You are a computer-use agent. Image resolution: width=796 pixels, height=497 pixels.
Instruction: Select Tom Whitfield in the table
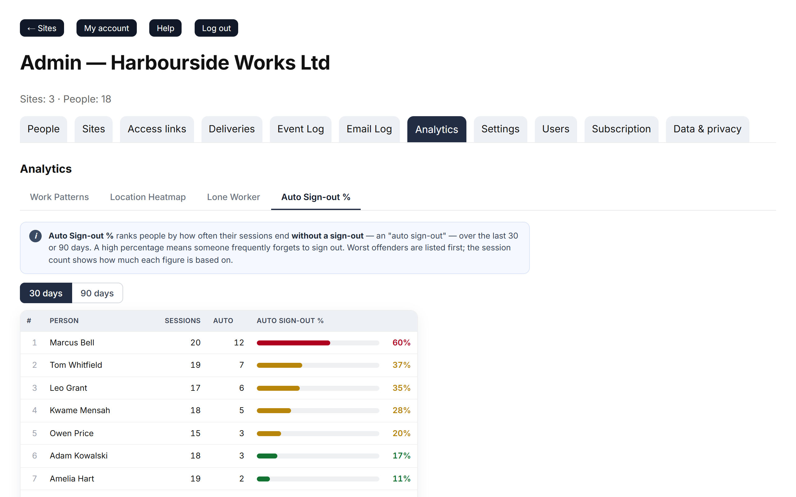tap(76, 365)
